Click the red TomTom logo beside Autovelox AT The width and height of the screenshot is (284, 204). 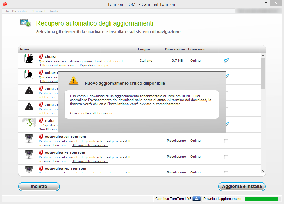pos(41,137)
